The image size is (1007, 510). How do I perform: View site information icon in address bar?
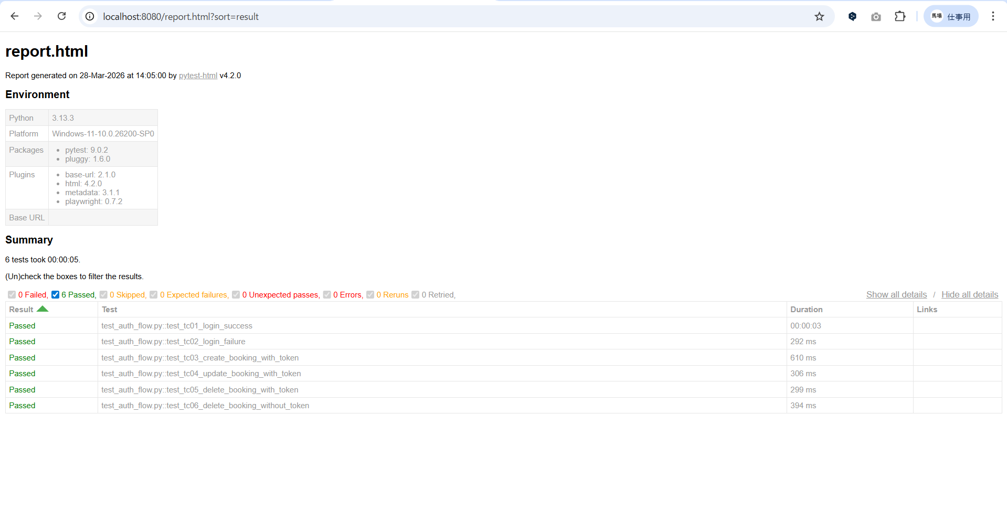(x=90, y=17)
